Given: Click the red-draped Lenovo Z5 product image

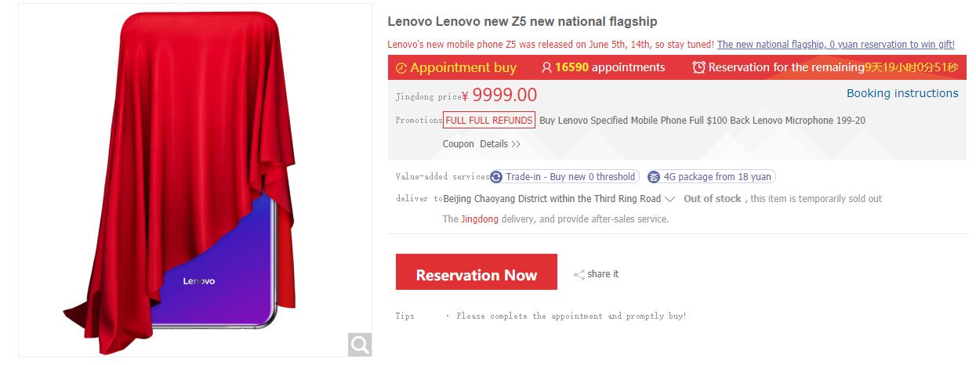Looking at the screenshot, I should (x=196, y=157).
